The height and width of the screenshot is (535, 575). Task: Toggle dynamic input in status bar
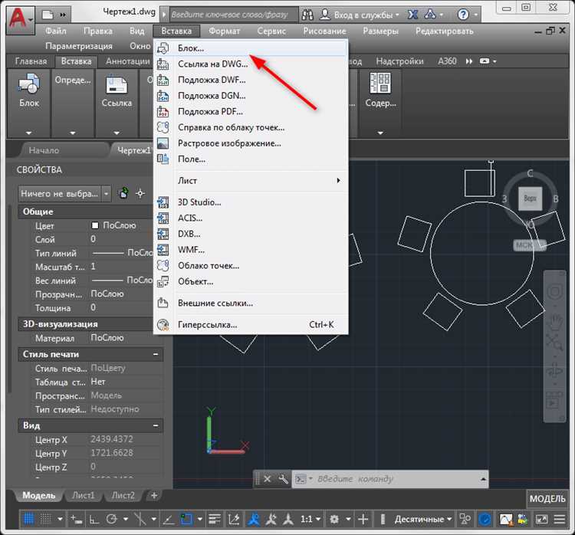(76, 519)
